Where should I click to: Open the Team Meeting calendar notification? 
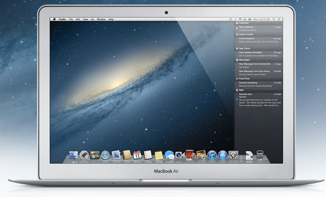tap(259, 29)
